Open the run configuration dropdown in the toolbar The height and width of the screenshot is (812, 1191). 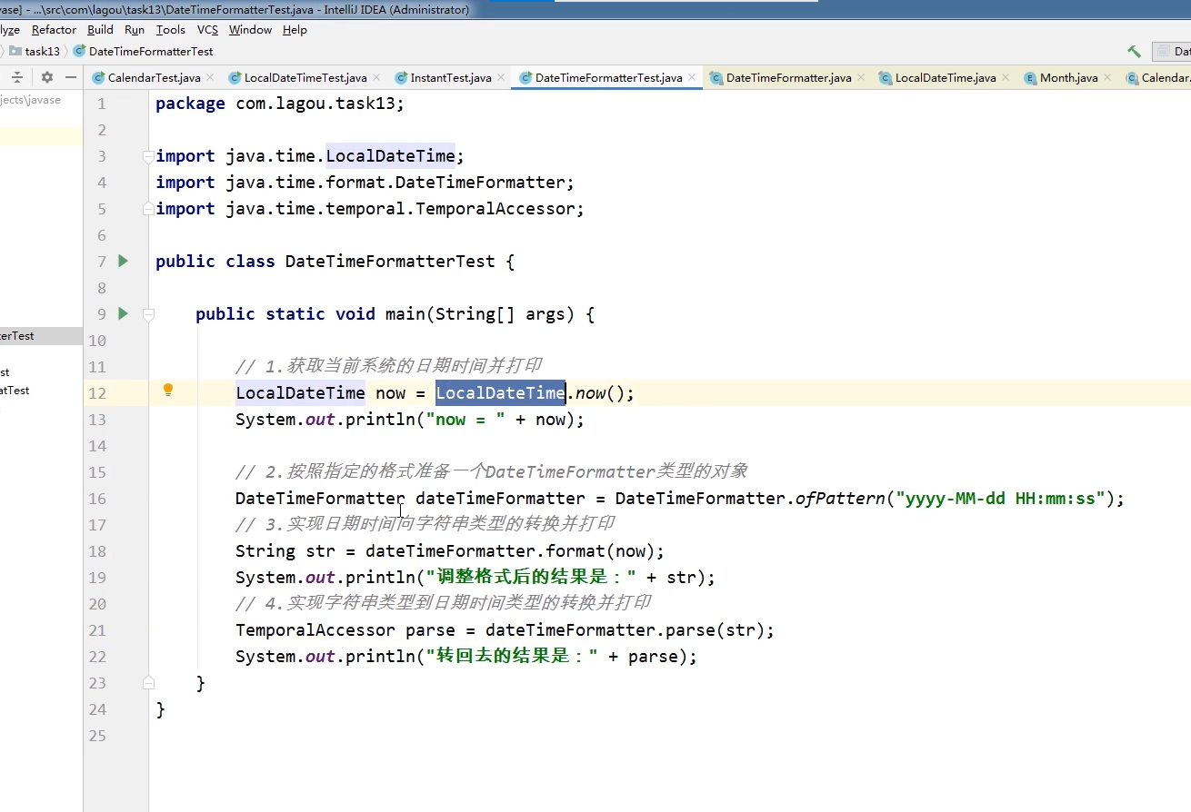1171,52
